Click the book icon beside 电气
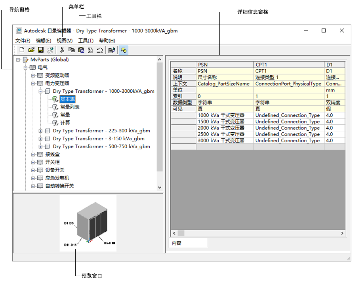 32,68
